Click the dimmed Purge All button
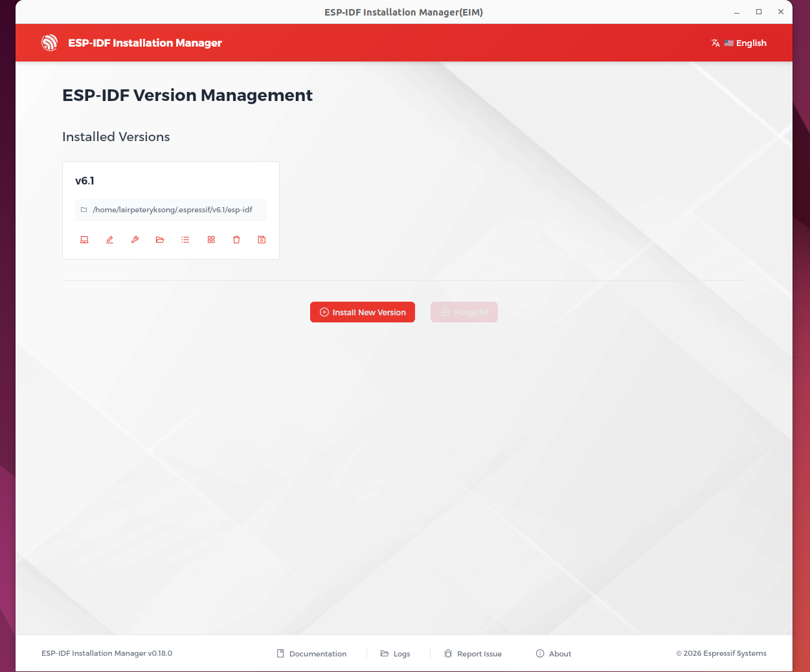Image resolution: width=810 pixels, height=672 pixels. click(464, 312)
